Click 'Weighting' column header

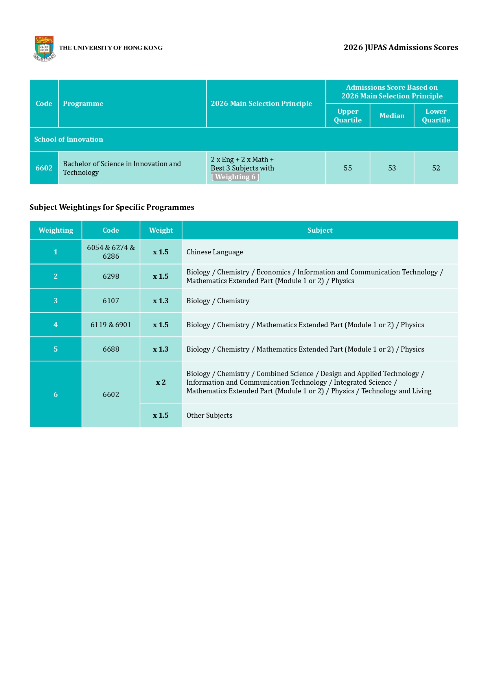click(56, 230)
